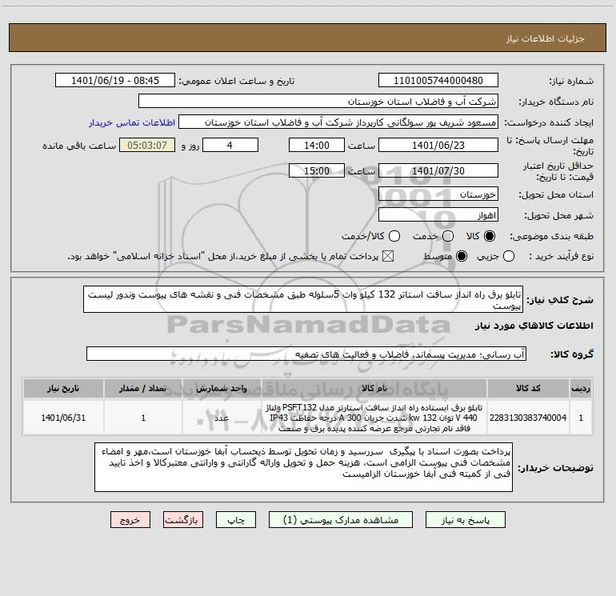Select the کالا radio button
616x596 pixels.
(x=490, y=236)
